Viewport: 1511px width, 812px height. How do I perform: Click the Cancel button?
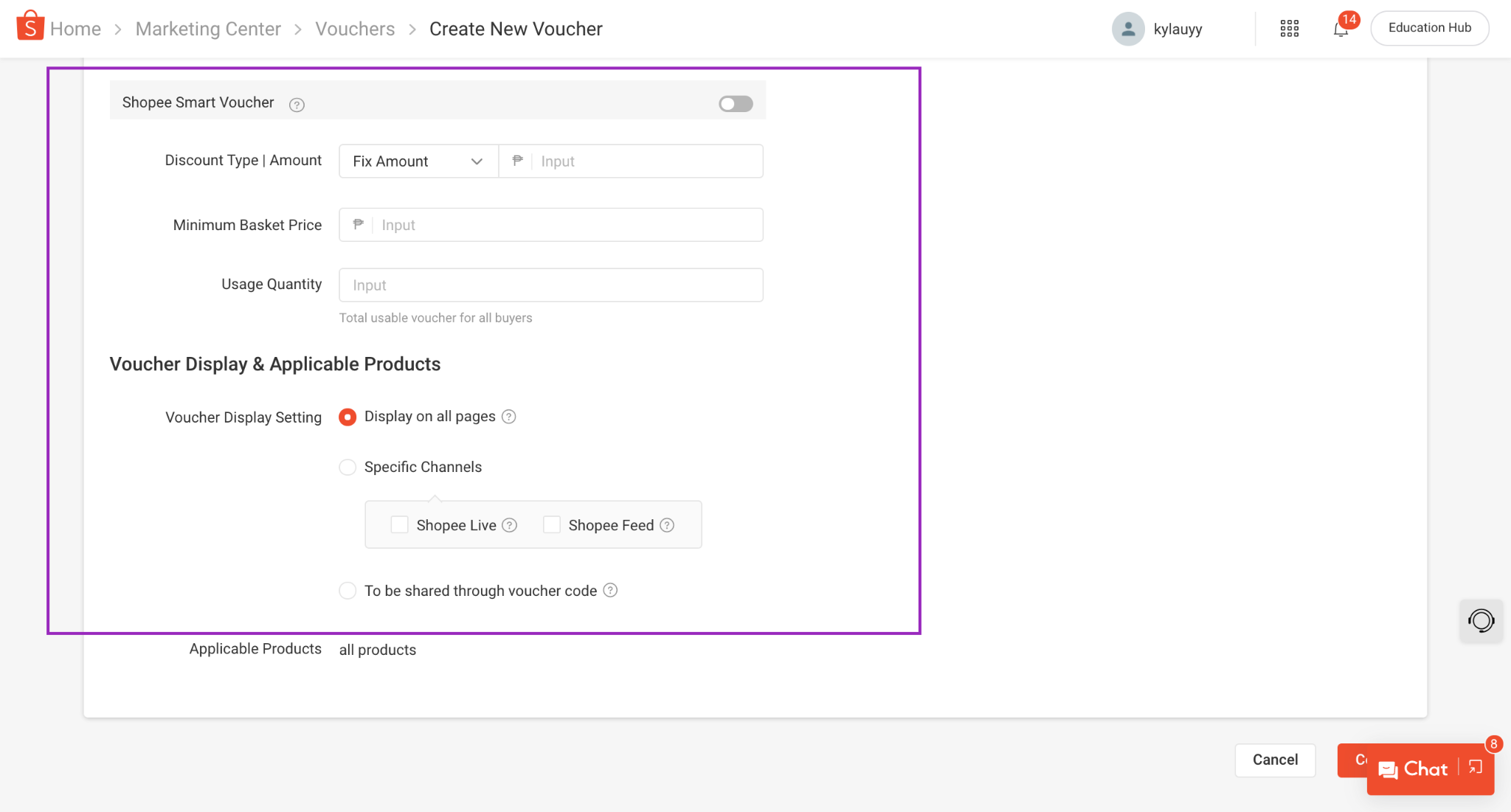[1275, 760]
